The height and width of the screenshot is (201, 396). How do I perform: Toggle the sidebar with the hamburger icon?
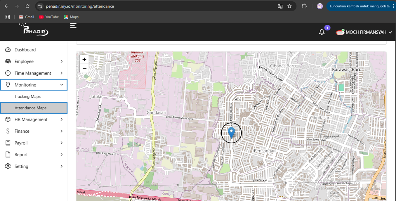(73, 26)
